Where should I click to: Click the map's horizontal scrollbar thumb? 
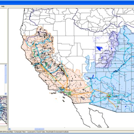pyautogui.click(x=39, y=129)
